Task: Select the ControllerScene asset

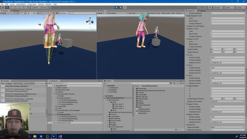Action: point(144,111)
